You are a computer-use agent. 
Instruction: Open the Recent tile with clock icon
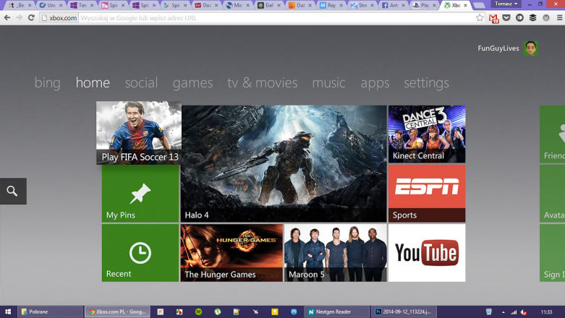coord(140,253)
